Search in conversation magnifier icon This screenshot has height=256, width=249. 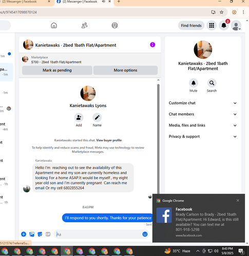[212, 83]
